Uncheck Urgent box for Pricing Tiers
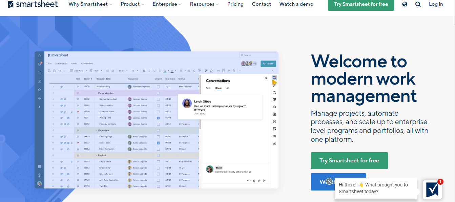Image resolution: width=455 pixels, height=202 pixels. (x=158, y=118)
